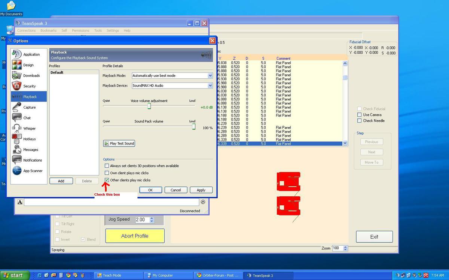Viewport: 449px width, 280px height.
Task: Click the Play Test Sound button
Action: coord(119,143)
